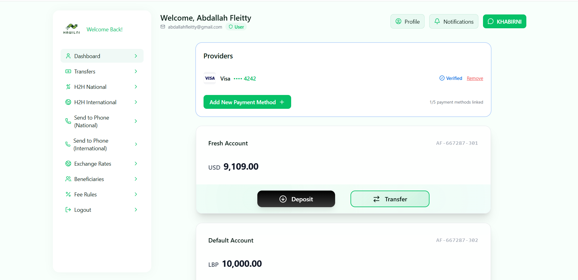
Task: Start a Transfer from Fresh Account
Action: click(390, 199)
